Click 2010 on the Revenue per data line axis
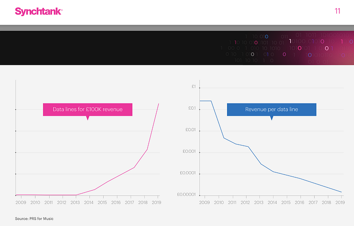354x226 pixels. (219, 203)
